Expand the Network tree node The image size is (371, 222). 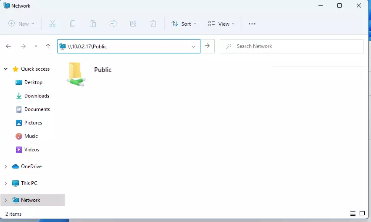pos(6,200)
